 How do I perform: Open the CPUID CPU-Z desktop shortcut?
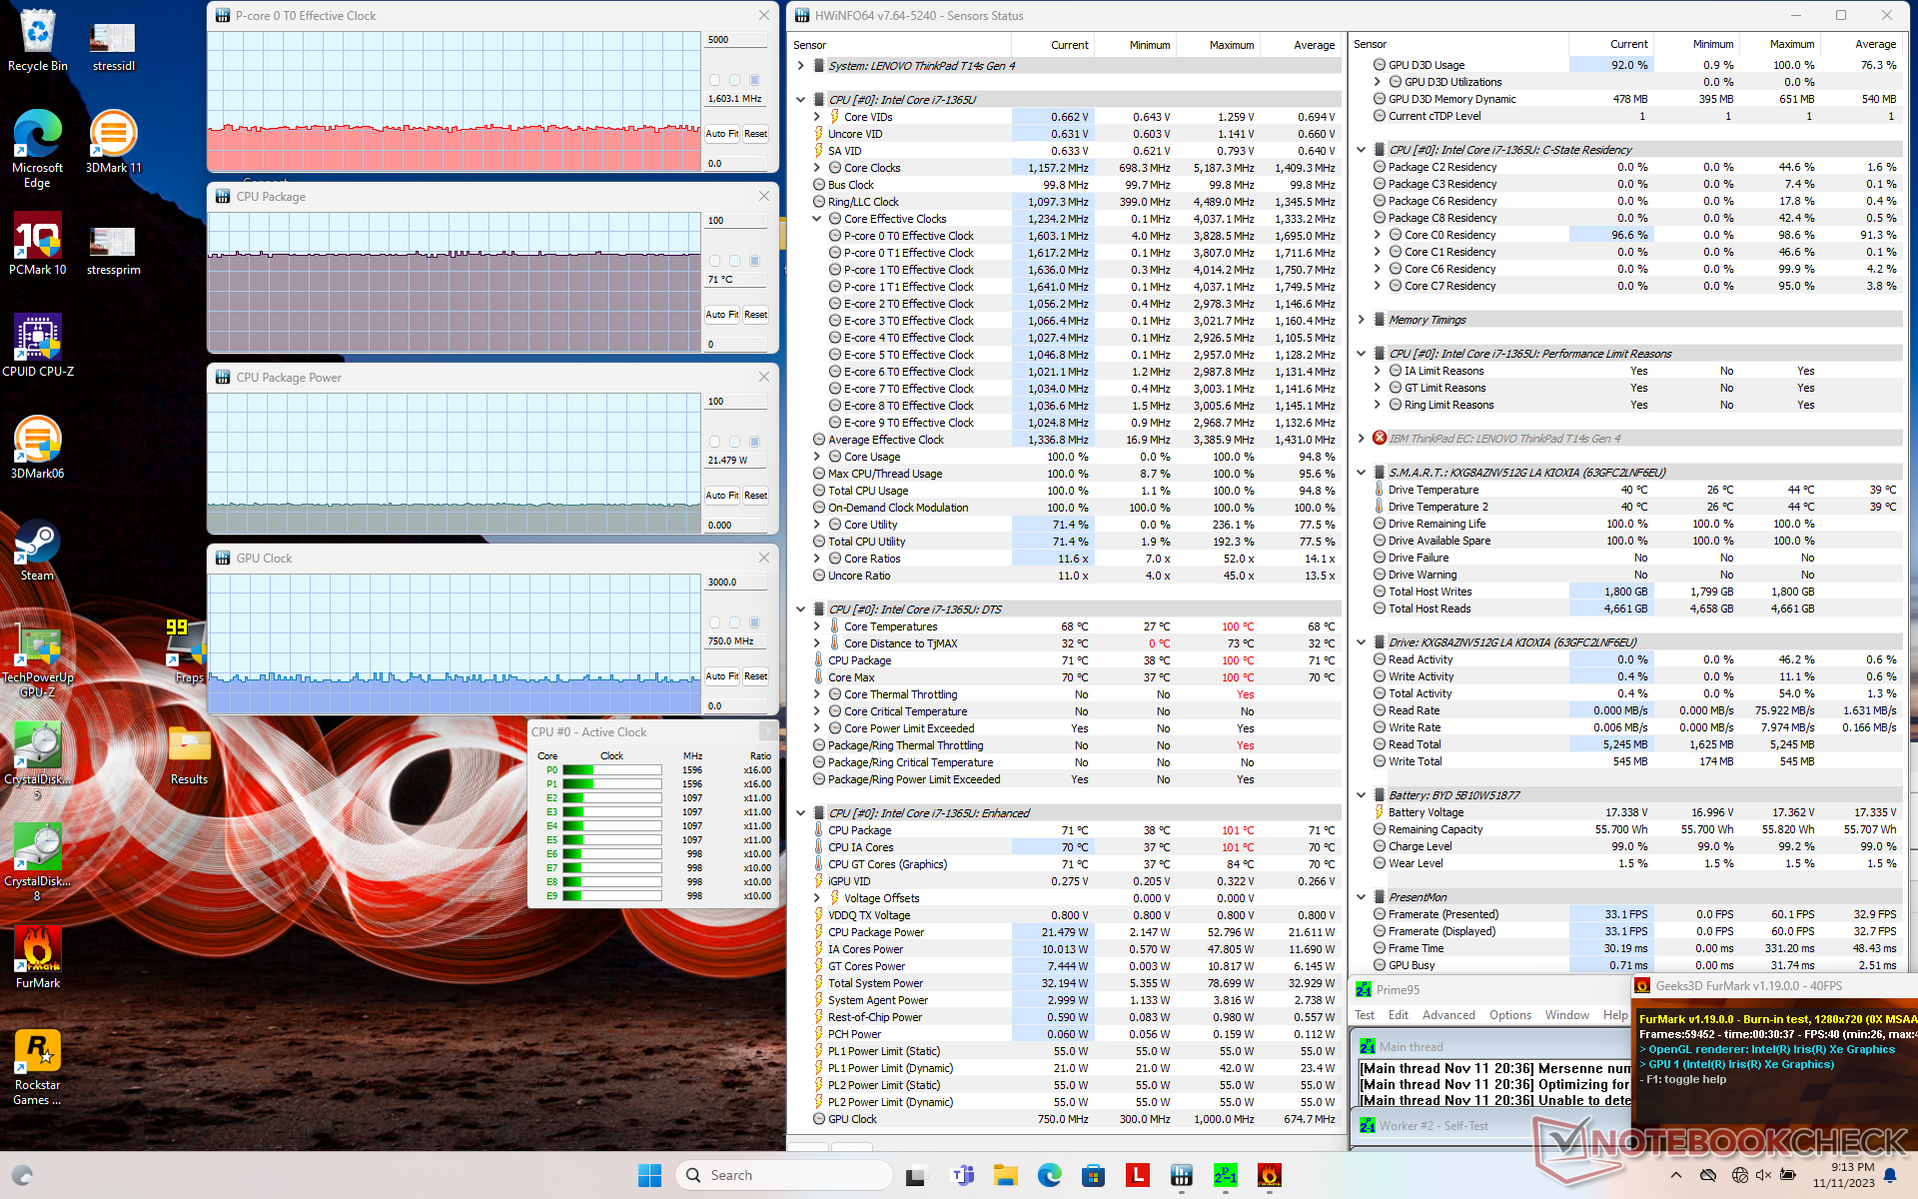[38, 338]
